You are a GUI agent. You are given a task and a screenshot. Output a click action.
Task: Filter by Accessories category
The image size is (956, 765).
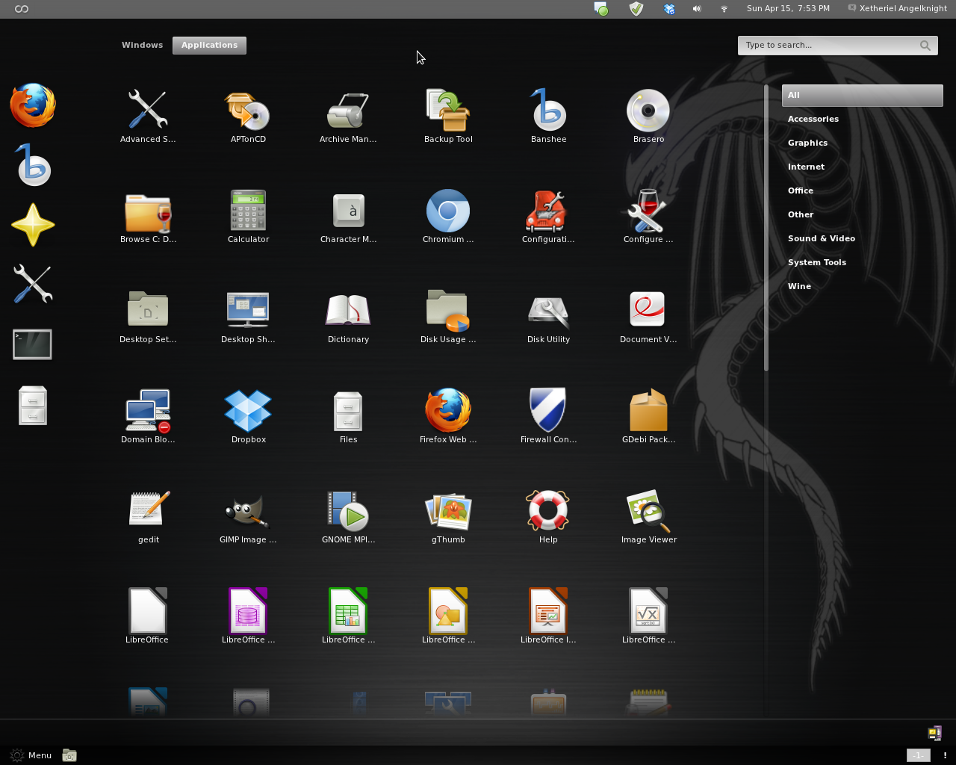click(813, 119)
